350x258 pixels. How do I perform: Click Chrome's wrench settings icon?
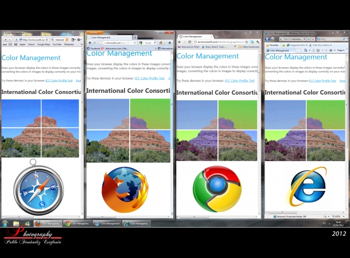point(259,42)
